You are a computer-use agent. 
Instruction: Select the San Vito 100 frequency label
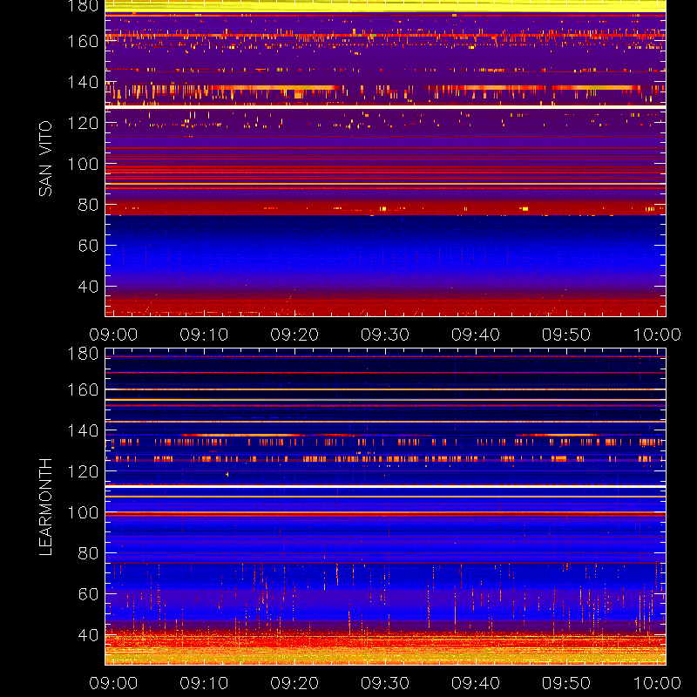click(83, 164)
